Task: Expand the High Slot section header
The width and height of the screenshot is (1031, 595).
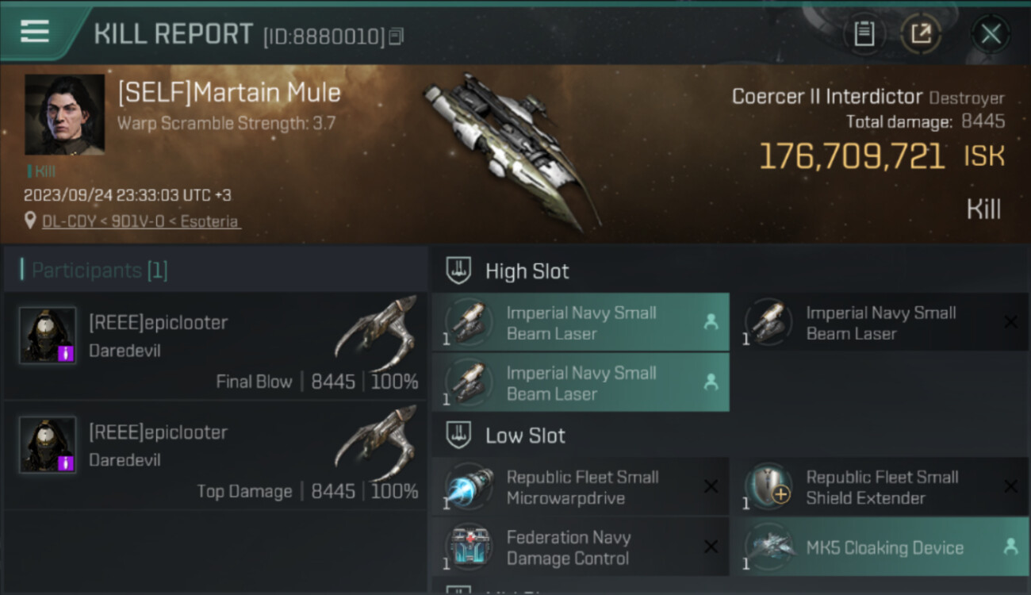Action: [527, 271]
